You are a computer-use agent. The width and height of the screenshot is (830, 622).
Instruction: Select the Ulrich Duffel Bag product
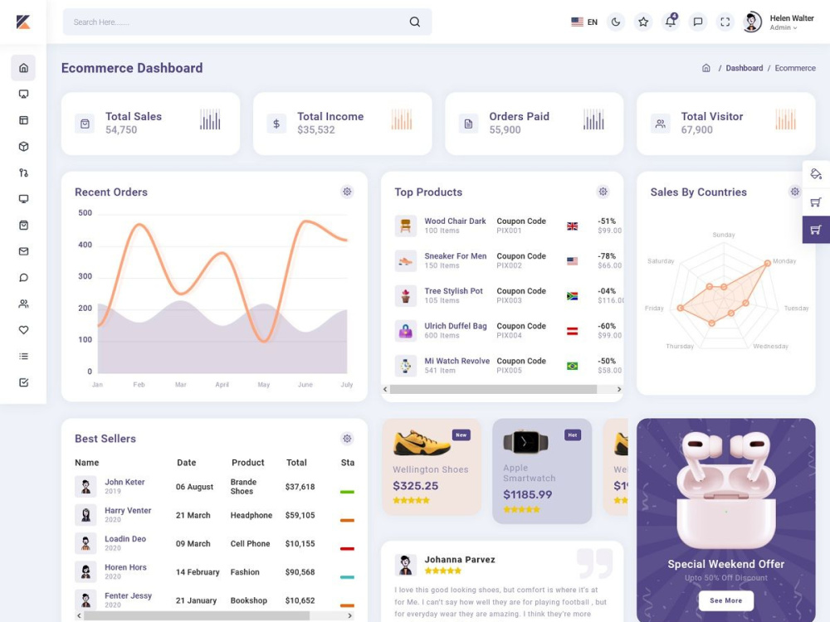click(455, 326)
